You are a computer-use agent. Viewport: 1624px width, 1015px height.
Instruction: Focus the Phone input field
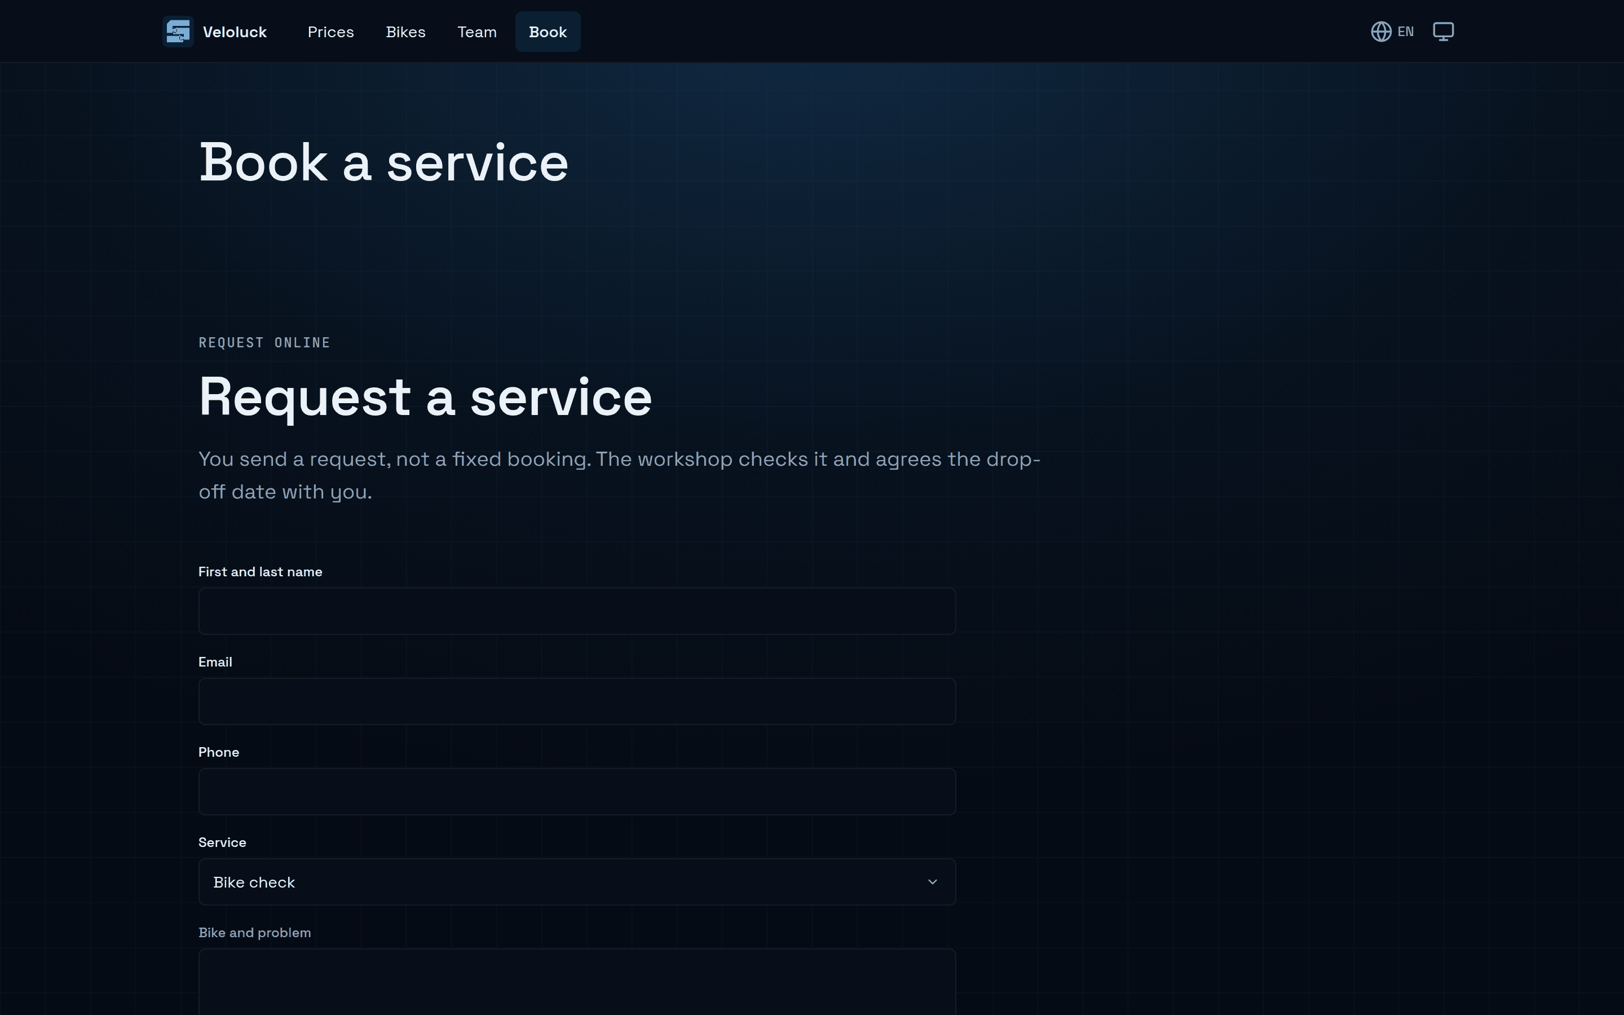click(x=576, y=792)
